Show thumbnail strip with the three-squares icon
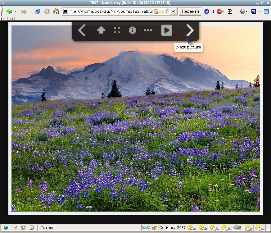Viewport: 271px width, 233px height. pos(148,30)
